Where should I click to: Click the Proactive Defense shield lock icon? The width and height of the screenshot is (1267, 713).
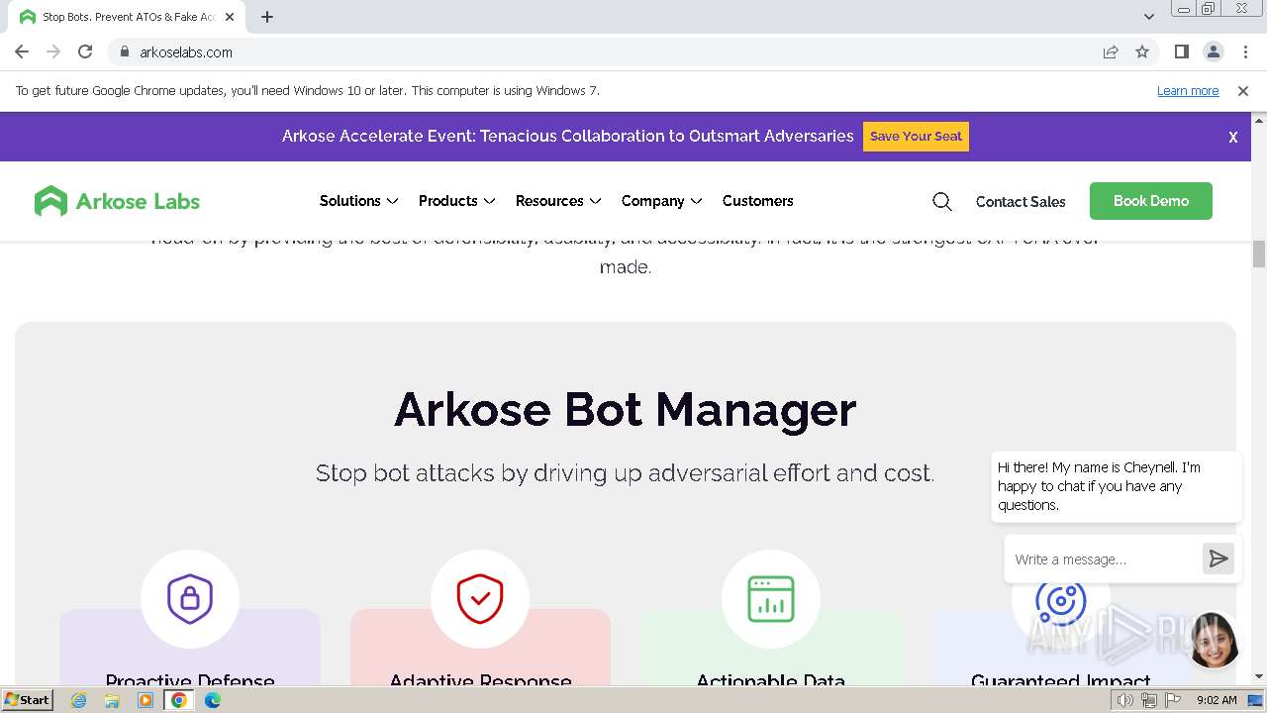(x=190, y=599)
